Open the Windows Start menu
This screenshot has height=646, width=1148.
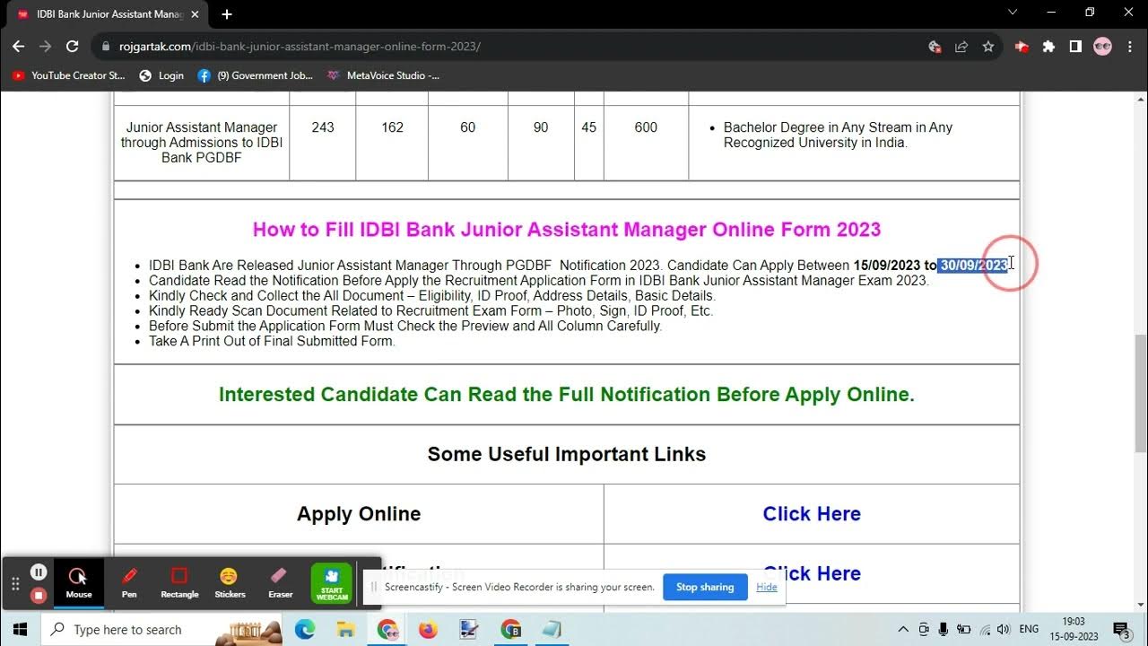coord(20,629)
